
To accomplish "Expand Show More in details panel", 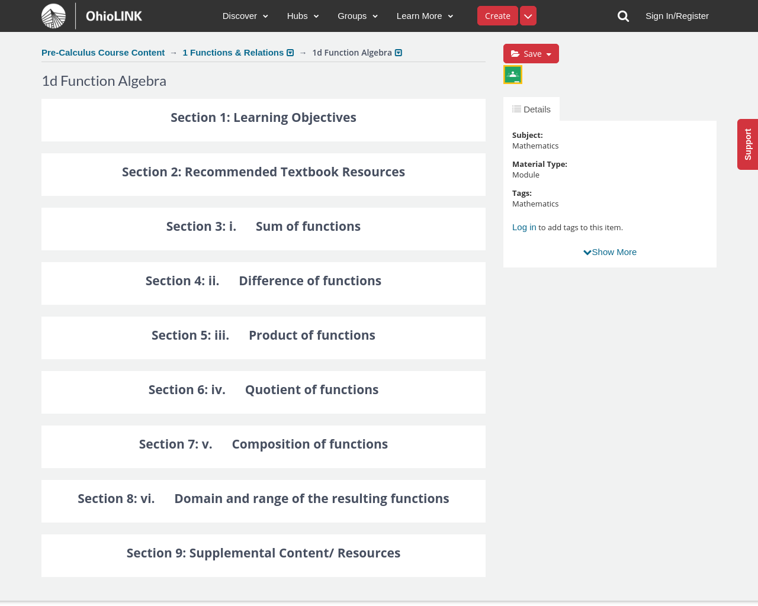I will [x=610, y=252].
